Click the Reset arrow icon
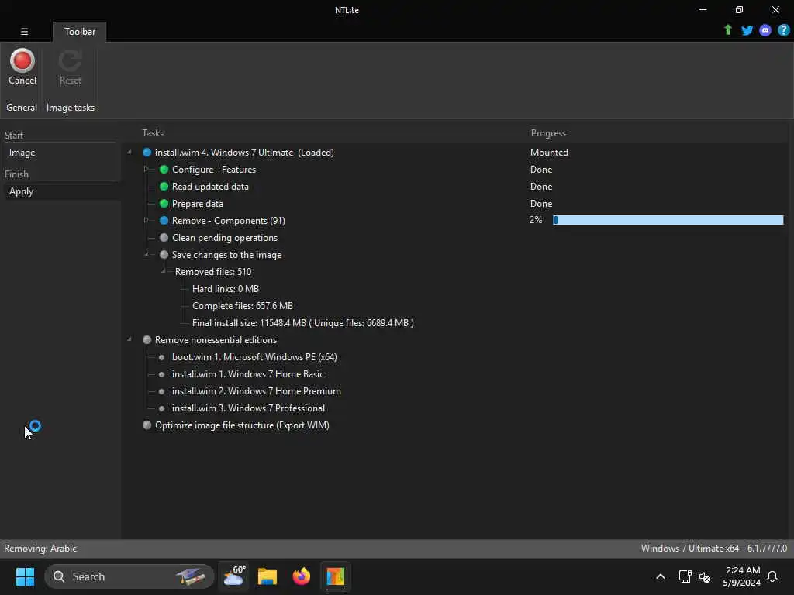Viewport: 794px width, 595px height. coord(70,60)
